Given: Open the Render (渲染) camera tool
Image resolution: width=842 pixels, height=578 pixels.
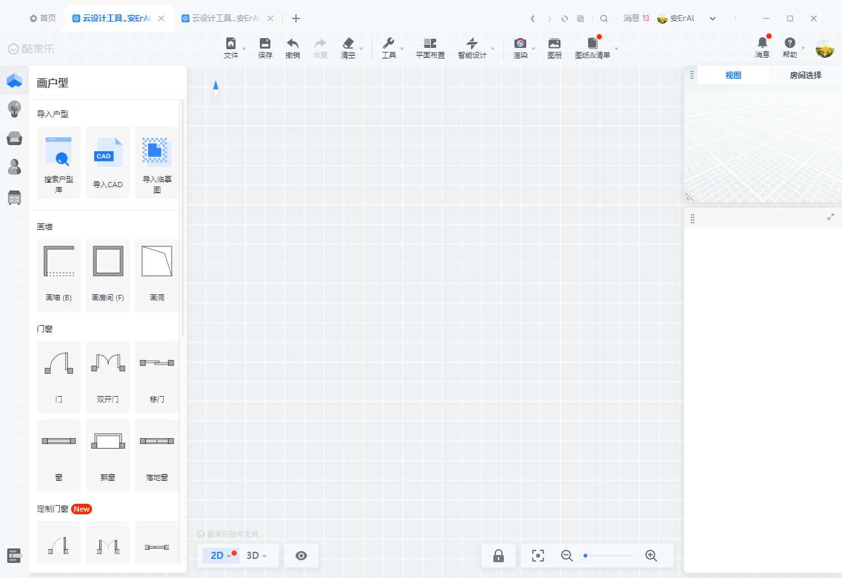Looking at the screenshot, I should pos(520,48).
